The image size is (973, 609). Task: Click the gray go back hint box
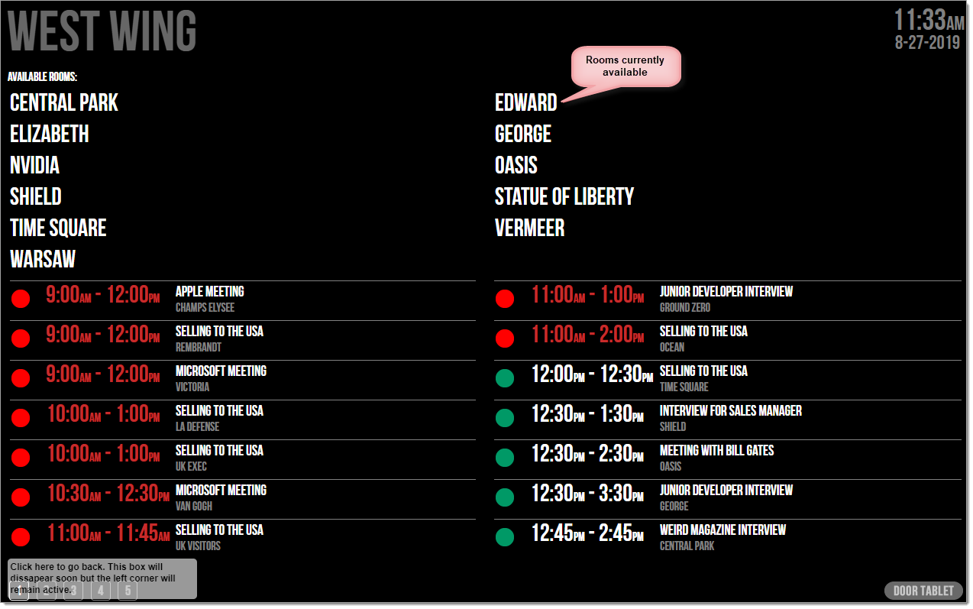[102, 578]
